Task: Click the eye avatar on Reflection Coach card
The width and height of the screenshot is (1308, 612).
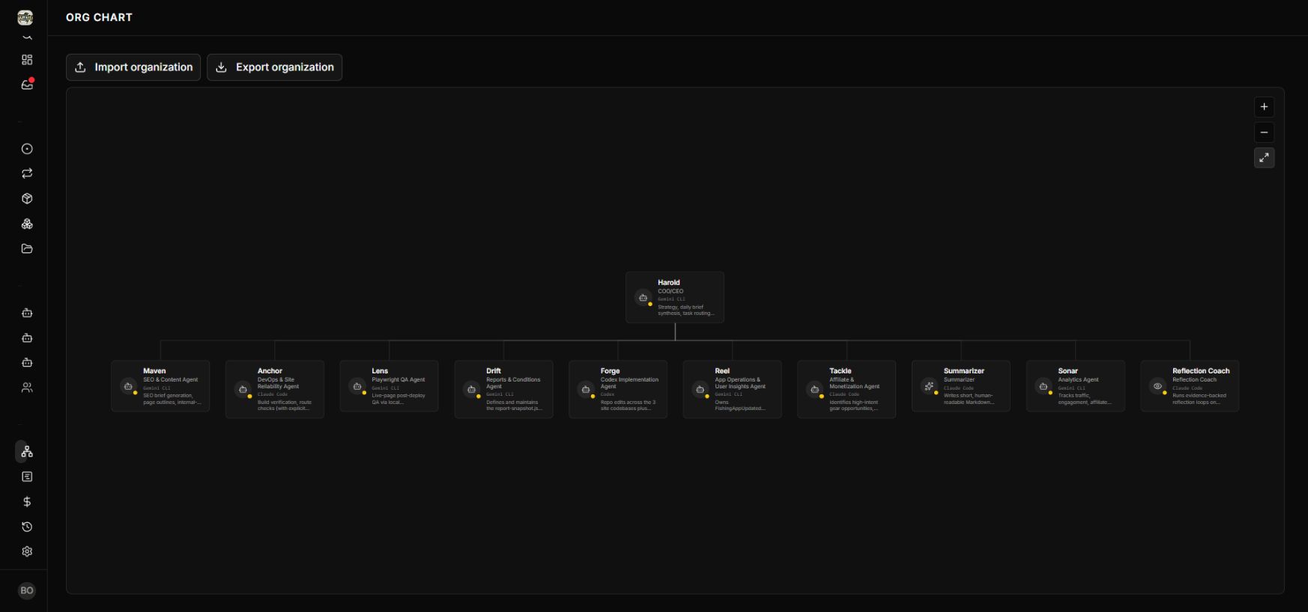Action: point(1157,386)
